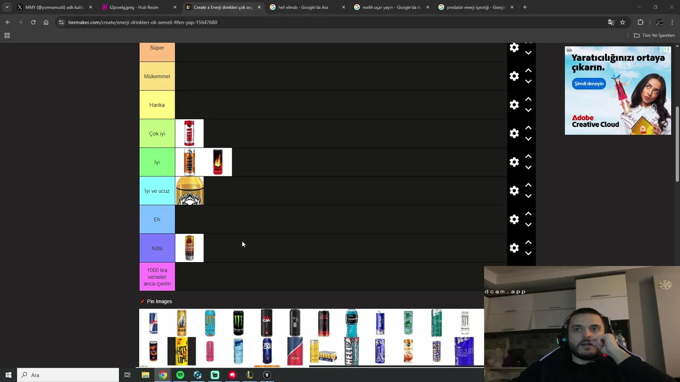The height and width of the screenshot is (382, 680).
Task: Click the pink 1000 lira verseler tier label
Action: click(x=157, y=277)
